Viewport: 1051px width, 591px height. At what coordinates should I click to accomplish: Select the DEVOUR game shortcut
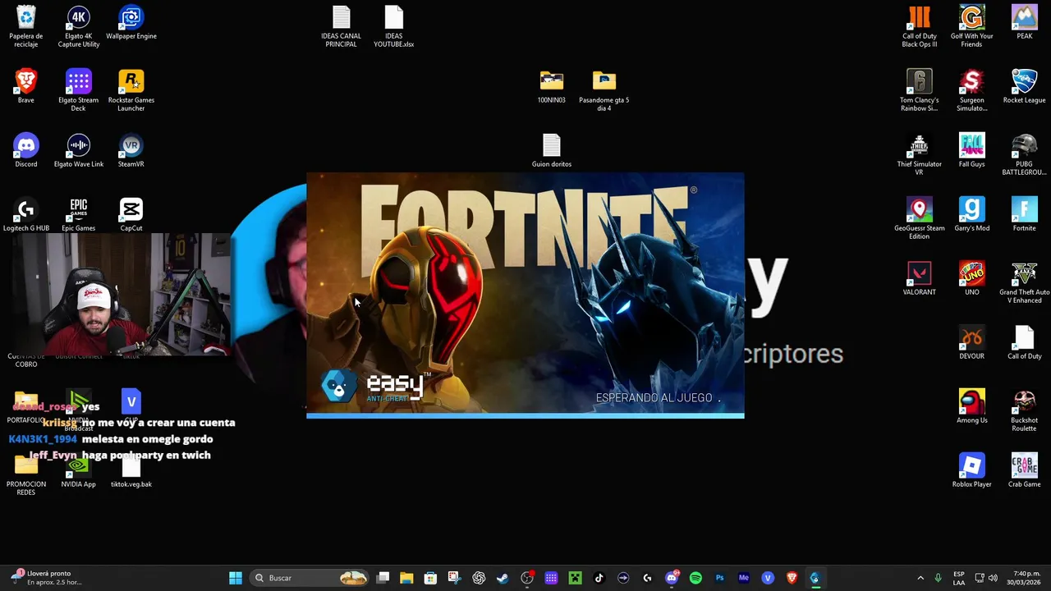tap(972, 342)
